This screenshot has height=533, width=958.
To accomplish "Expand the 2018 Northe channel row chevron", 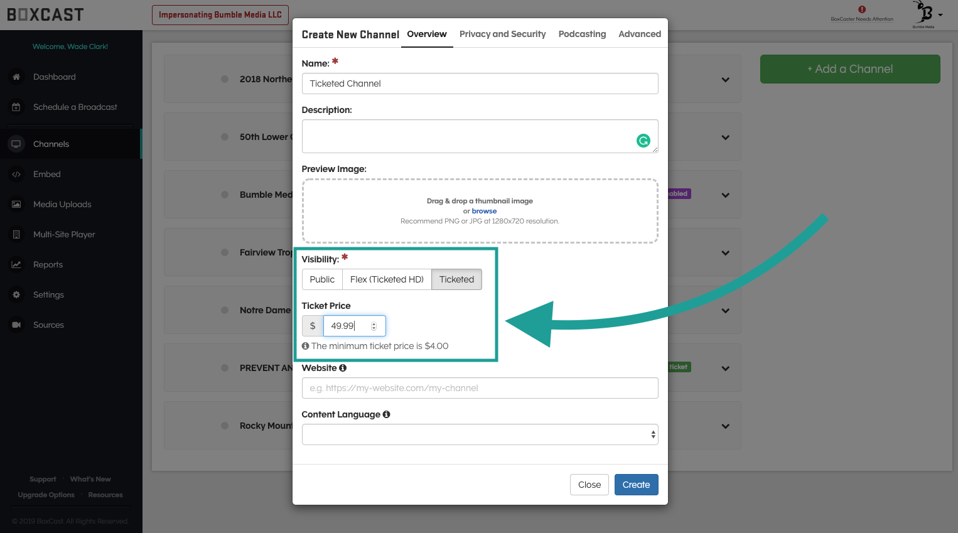I will point(725,80).
